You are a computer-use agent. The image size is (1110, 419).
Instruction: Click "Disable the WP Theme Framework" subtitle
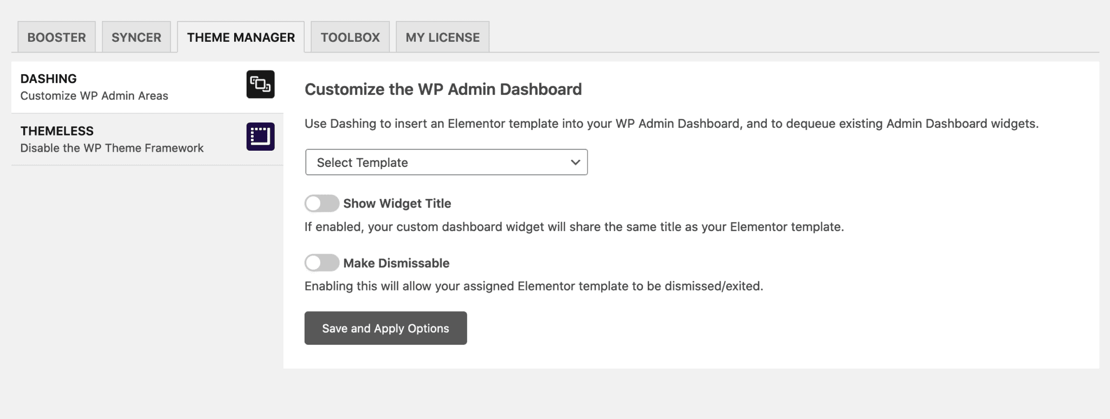pyautogui.click(x=112, y=149)
